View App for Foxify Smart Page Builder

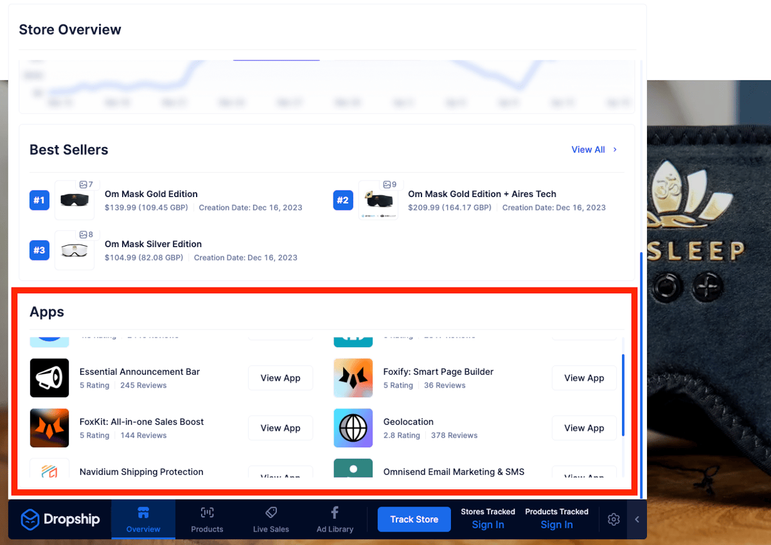point(584,378)
